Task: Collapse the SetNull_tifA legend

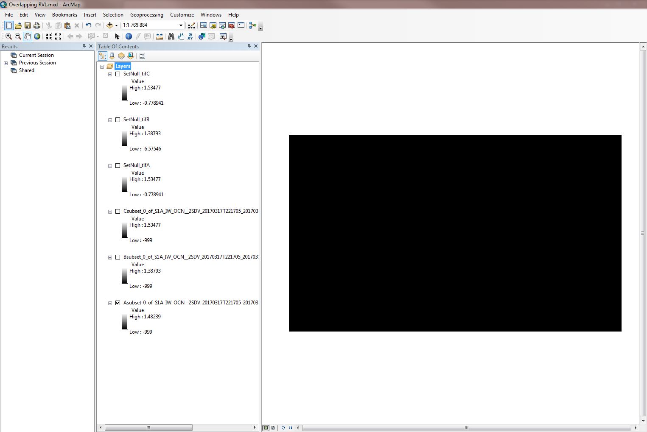Action: pyautogui.click(x=110, y=166)
